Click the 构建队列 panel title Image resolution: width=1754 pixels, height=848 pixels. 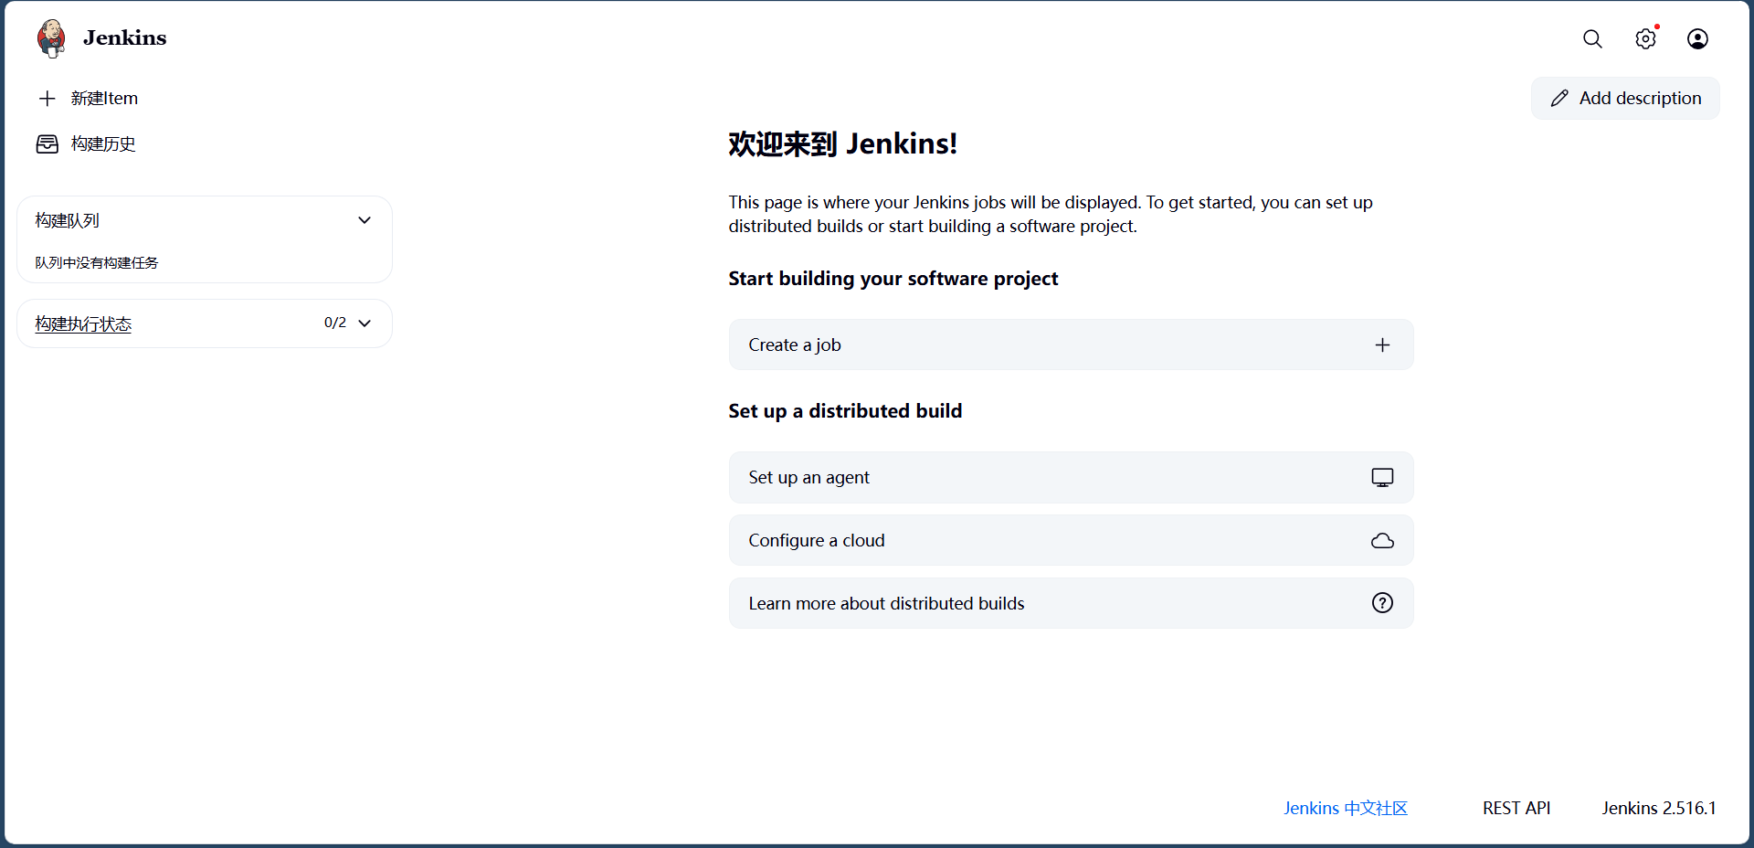pos(67,220)
